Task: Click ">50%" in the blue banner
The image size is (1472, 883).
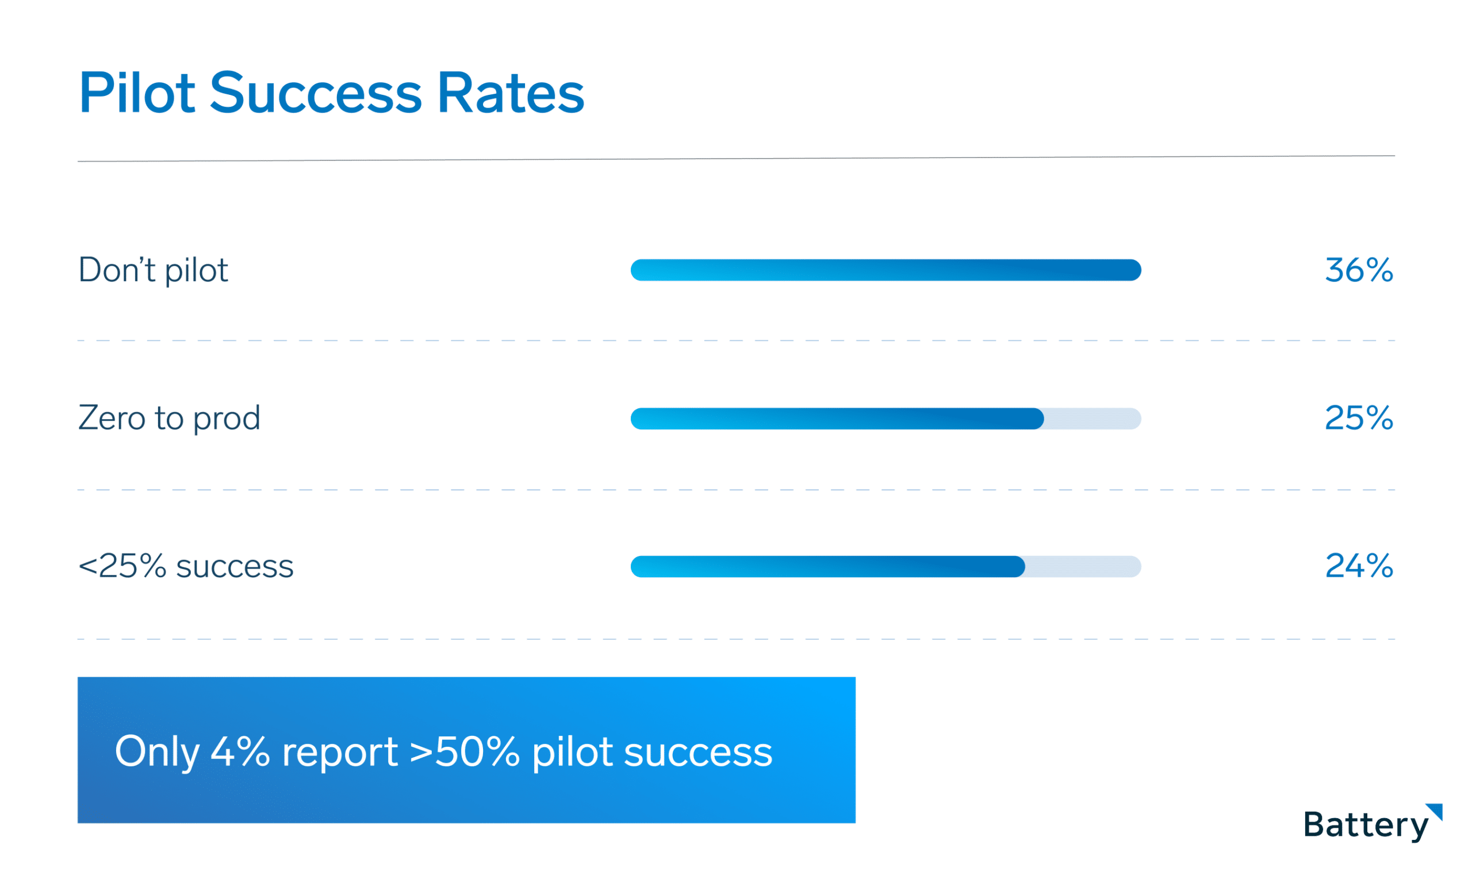Action: [465, 751]
